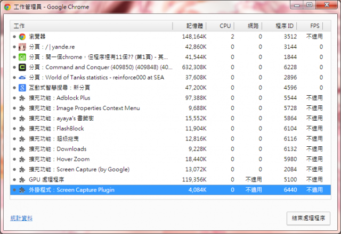Click the green favicon of the 開一個chrome tab
This screenshot has width=341, height=234.
coord(22,57)
